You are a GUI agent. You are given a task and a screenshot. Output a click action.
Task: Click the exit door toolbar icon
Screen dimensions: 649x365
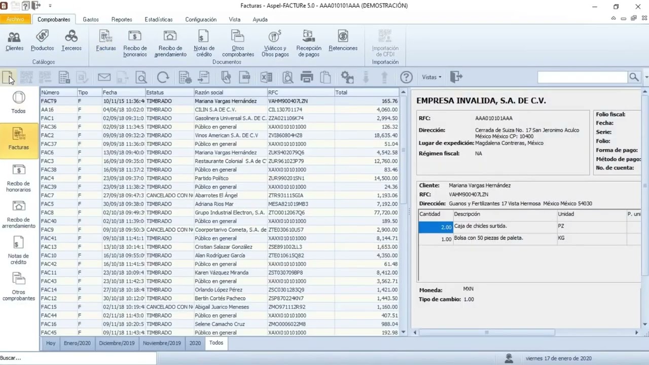click(x=456, y=77)
